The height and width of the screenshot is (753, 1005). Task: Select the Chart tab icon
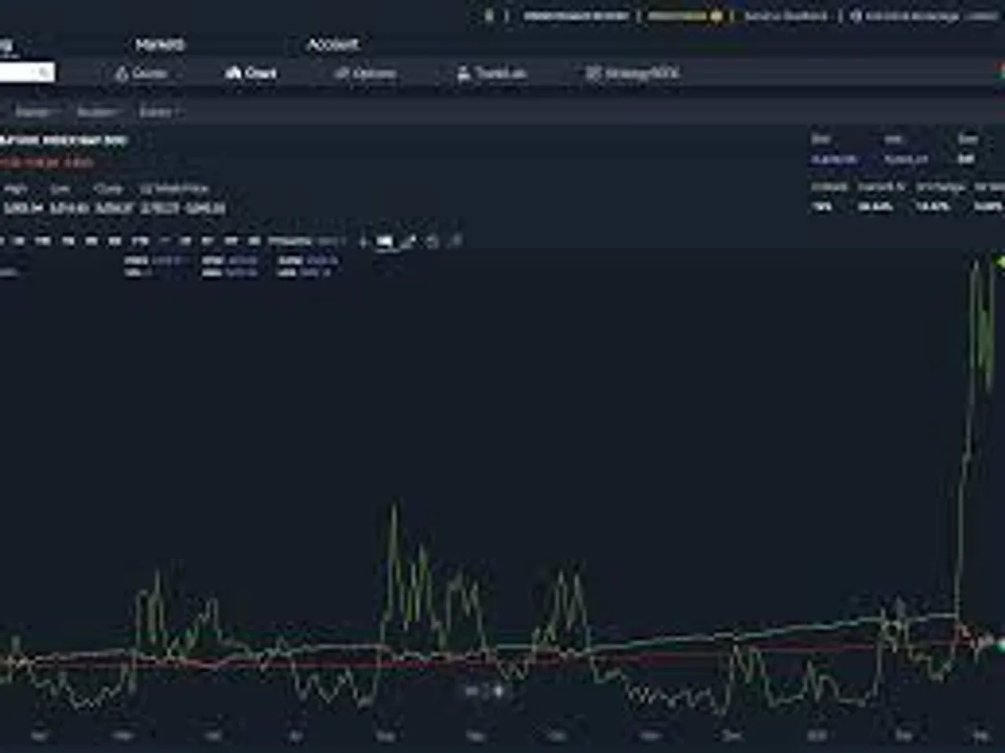click(232, 73)
